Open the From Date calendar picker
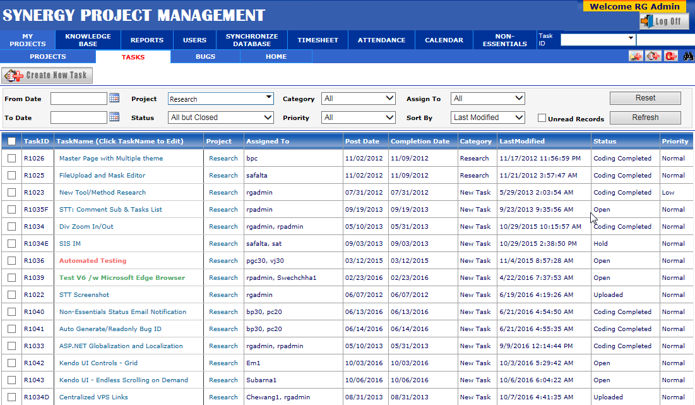Image resolution: width=695 pixels, height=405 pixels. tap(114, 97)
